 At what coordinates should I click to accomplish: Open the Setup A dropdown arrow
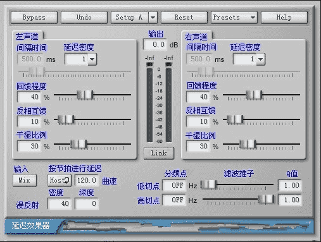[x=153, y=18]
